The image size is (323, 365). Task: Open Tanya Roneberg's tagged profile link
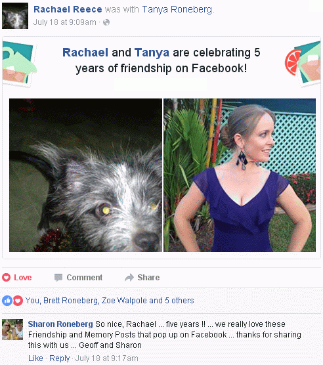177,9
